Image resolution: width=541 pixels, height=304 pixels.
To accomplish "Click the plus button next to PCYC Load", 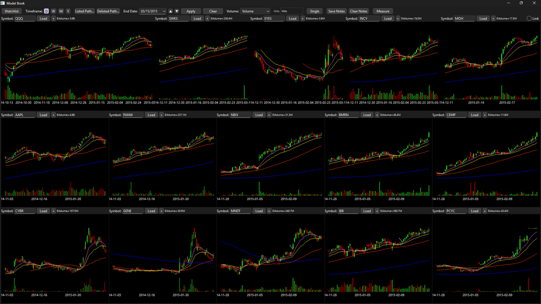I will 485,211.
